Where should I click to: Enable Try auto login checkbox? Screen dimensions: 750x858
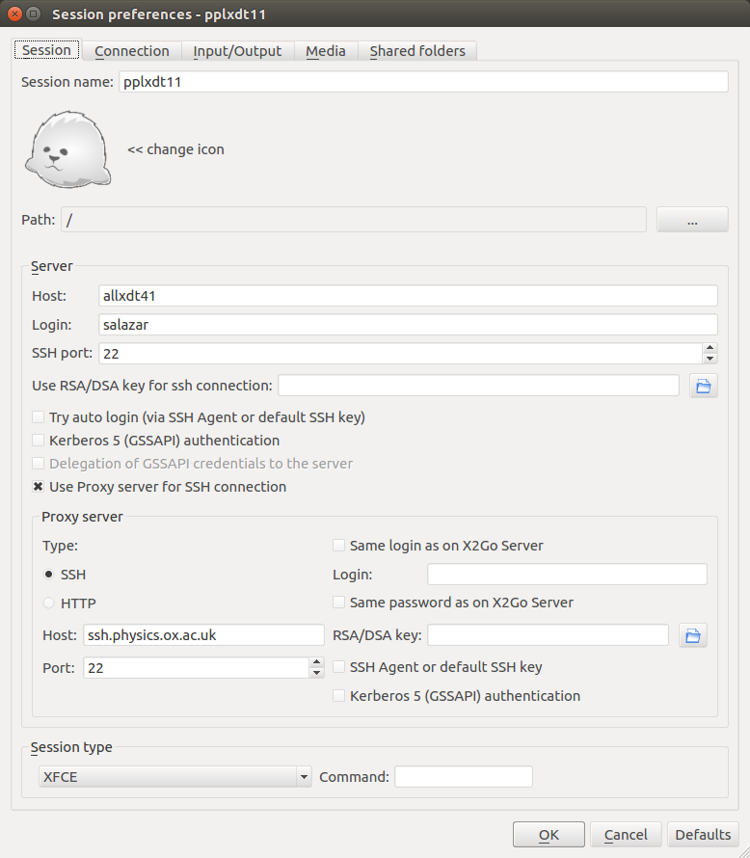tap(39, 417)
